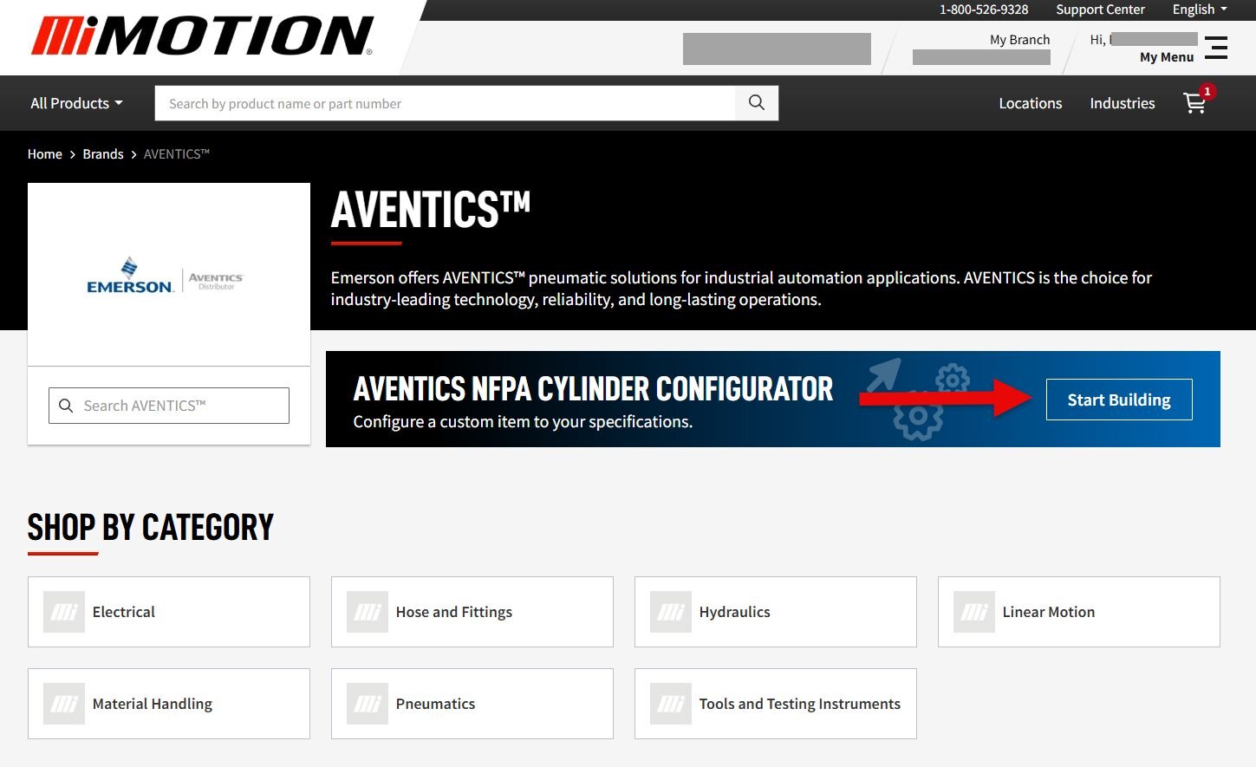Open My Branch selector

click(x=1018, y=40)
